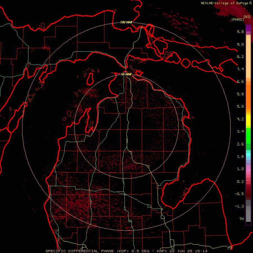The height and width of the screenshot is (253, 253).
Task: Click the color bar value '-1.3'
Action: pyautogui.click(x=239, y=206)
